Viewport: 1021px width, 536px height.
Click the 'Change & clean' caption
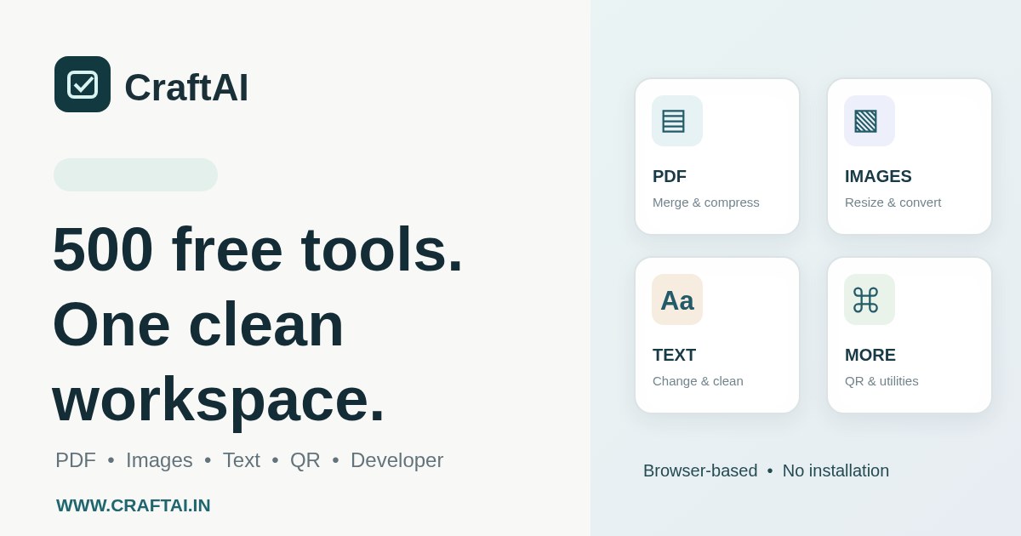pos(698,381)
